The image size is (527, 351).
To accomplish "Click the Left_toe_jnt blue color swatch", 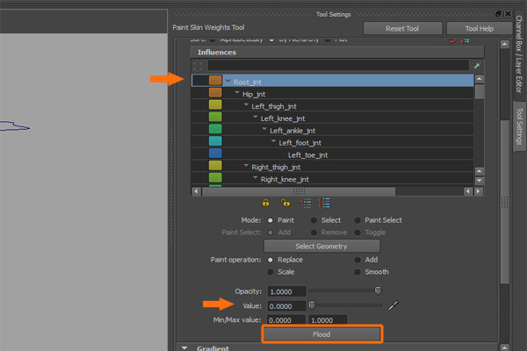I will pos(215,154).
